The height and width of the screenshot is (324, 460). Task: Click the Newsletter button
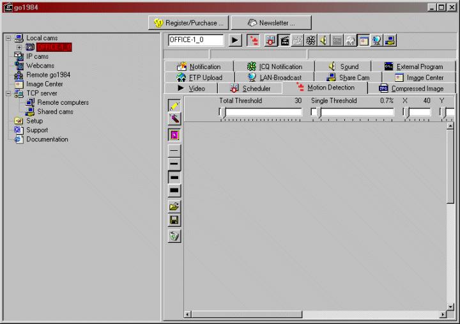click(x=272, y=23)
